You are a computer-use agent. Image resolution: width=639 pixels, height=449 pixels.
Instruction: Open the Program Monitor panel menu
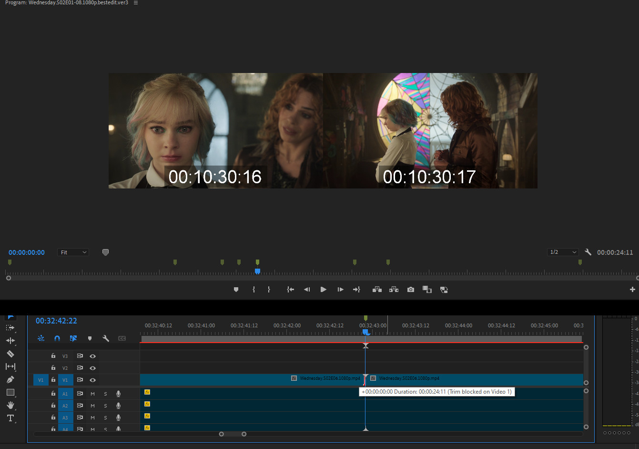[x=136, y=3]
